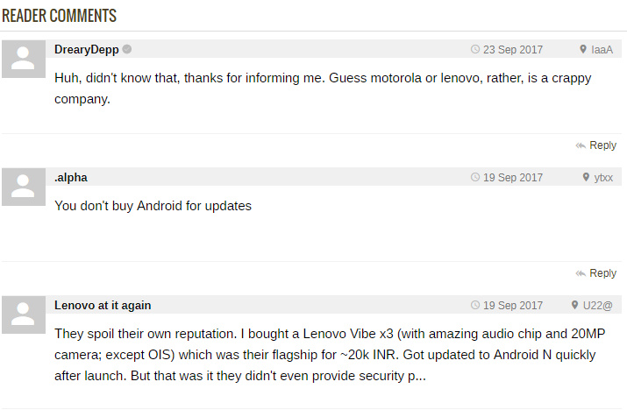Click the location pin icon beside ytxx
The width and height of the screenshot is (627, 410).
point(586,178)
